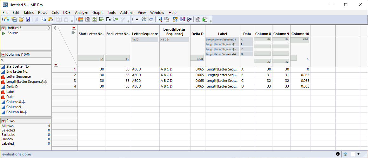Select Column 9 in the Columns list

14,107
